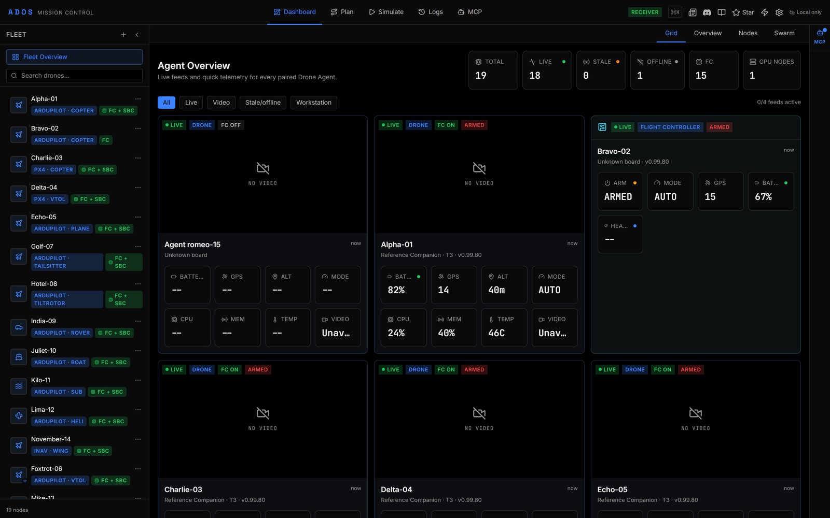Collapse the Fleet sidebar chevron
Screen dimensions: 830x518
(137, 35)
